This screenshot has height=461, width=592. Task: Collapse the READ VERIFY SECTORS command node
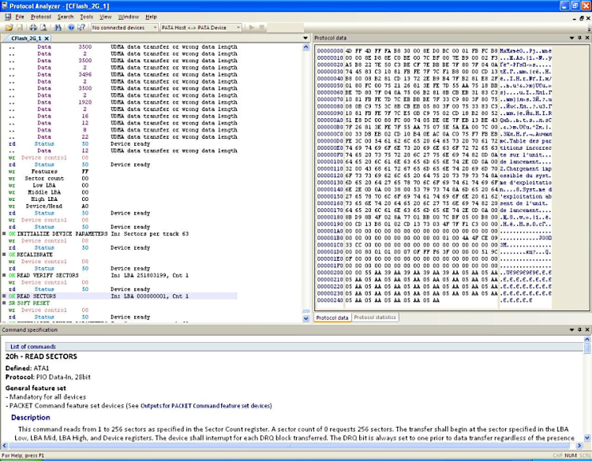pos(4,276)
